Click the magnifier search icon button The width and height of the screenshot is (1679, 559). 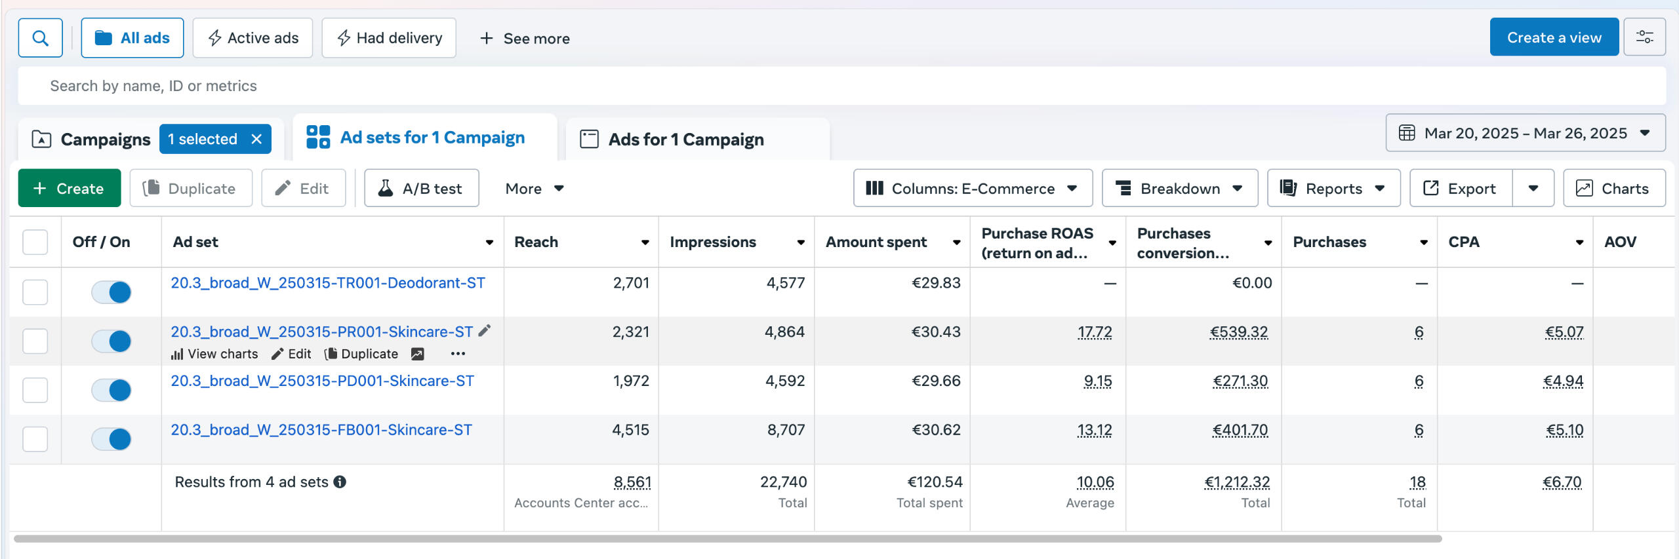coord(40,38)
